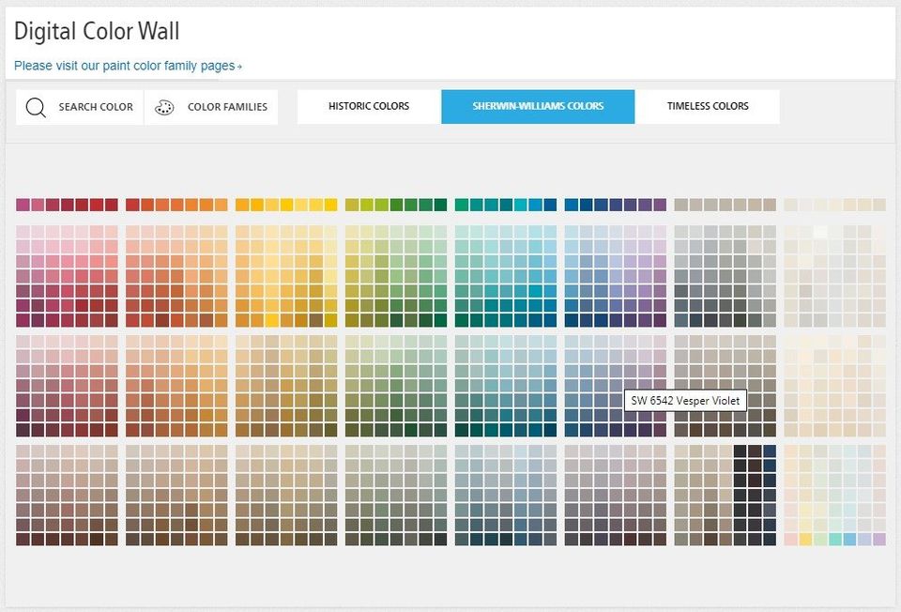Click the SW 6542 Vesper Violet tooltip label
The width and height of the screenshot is (901, 612).
point(685,401)
